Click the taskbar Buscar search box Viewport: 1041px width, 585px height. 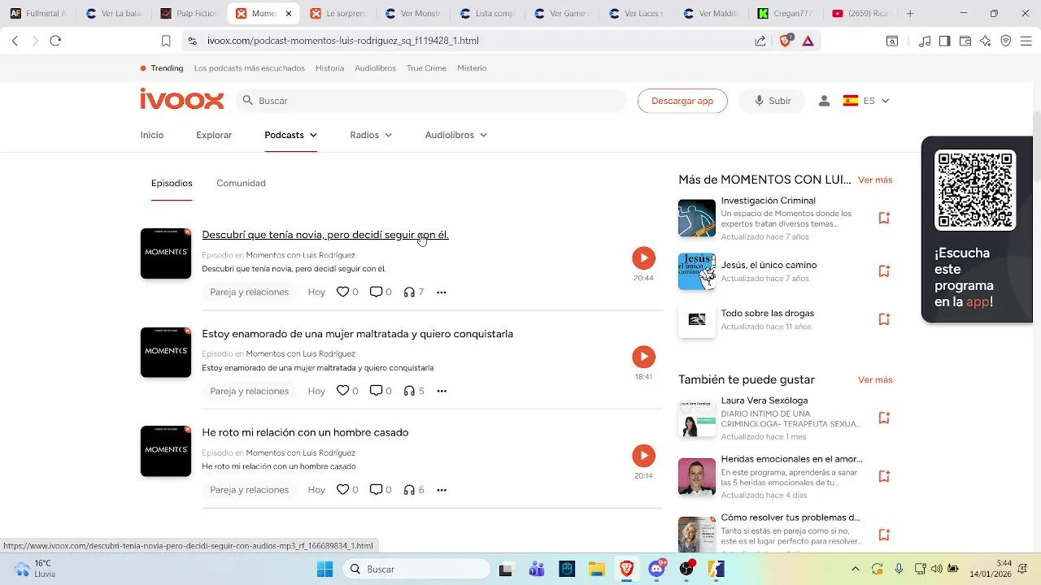(416, 569)
